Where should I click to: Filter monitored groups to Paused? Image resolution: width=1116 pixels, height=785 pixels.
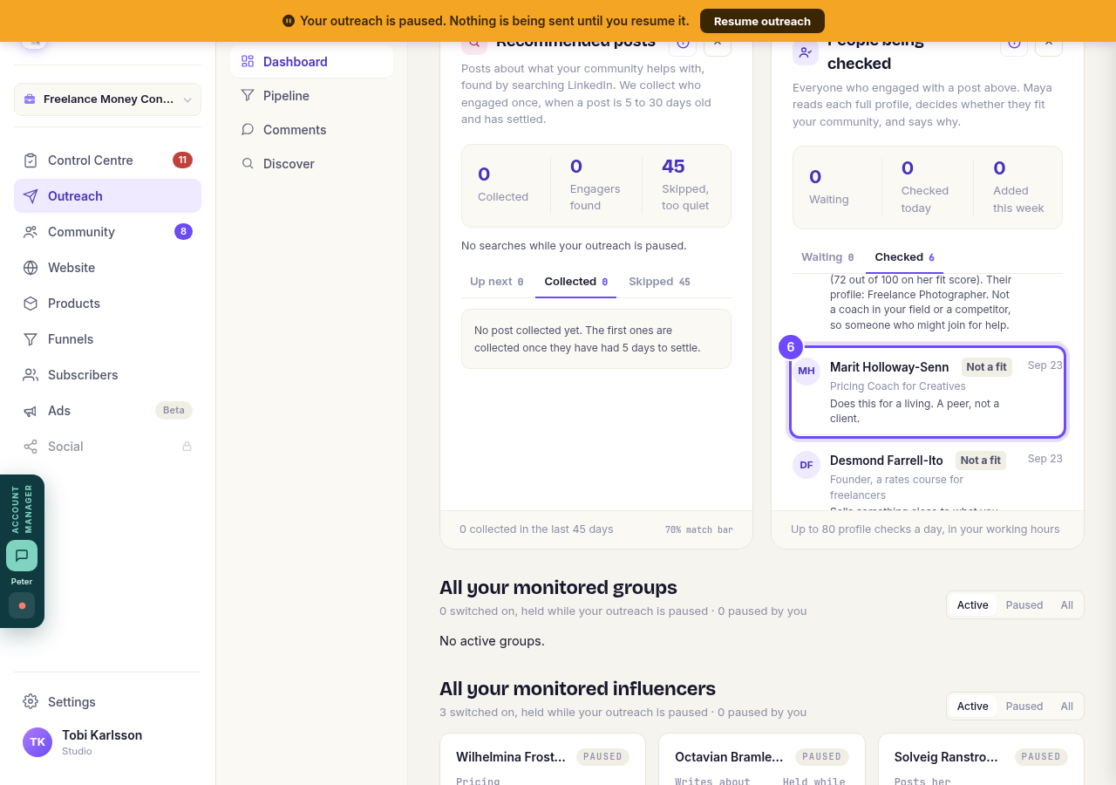(x=1024, y=605)
